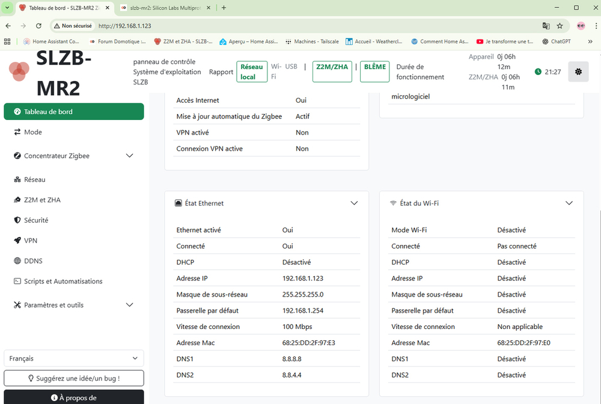The image size is (601, 404).
Task: Click the 100 Mbps connection speed value
Action: click(297, 327)
